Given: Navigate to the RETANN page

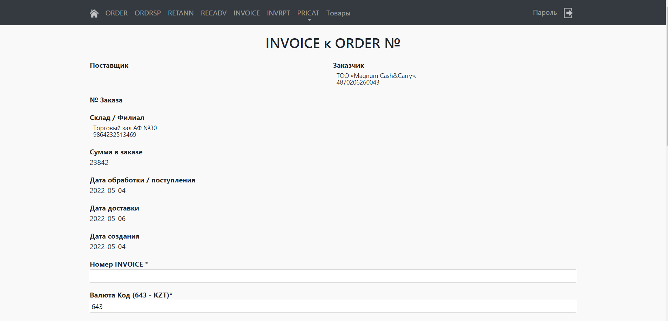Looking at the screenshot, I should pyautogui.click(x=181, y=13).
